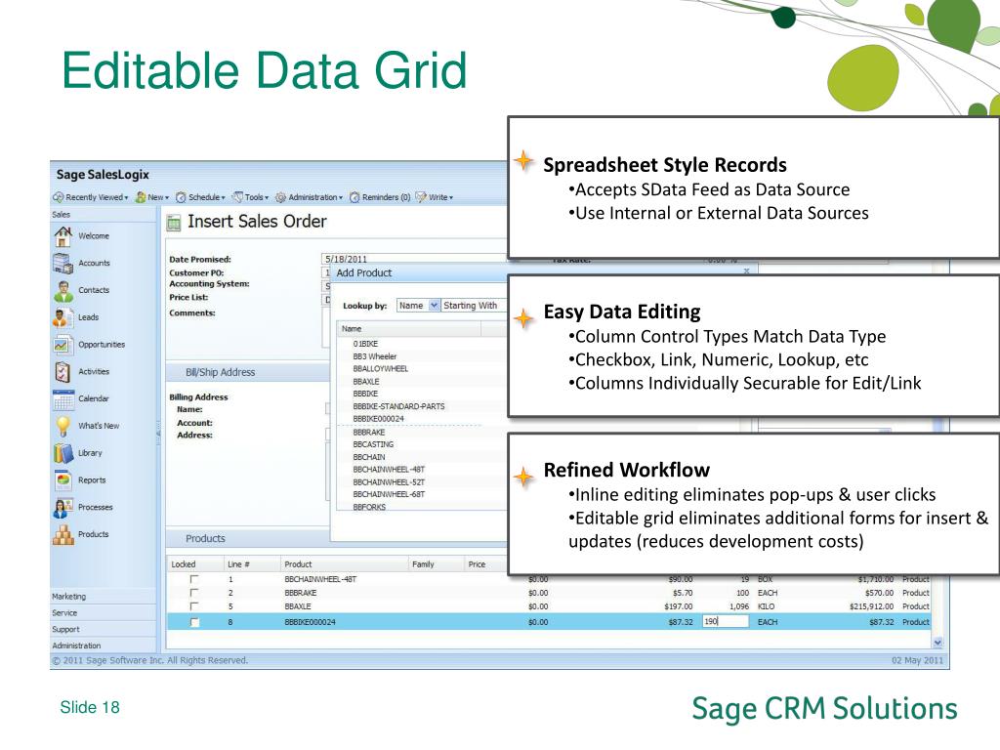Sort by the Name column in Add Product
1000x750 pixels.
click(x=409, y=329)
